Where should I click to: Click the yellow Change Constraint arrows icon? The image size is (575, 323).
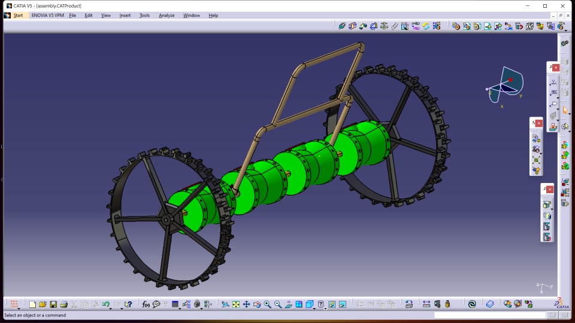click(x=426, y=26)
